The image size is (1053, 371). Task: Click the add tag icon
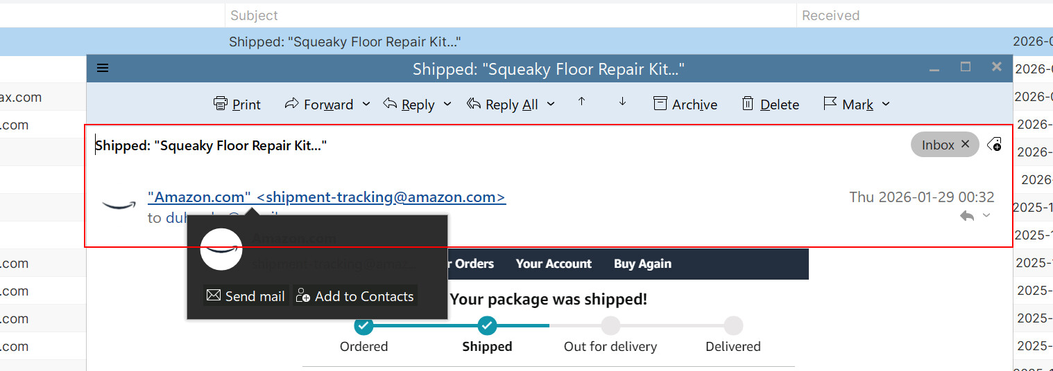click(x=994, y=145)
